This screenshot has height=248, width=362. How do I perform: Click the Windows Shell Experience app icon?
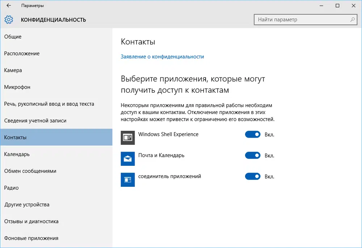coord(127,138)
